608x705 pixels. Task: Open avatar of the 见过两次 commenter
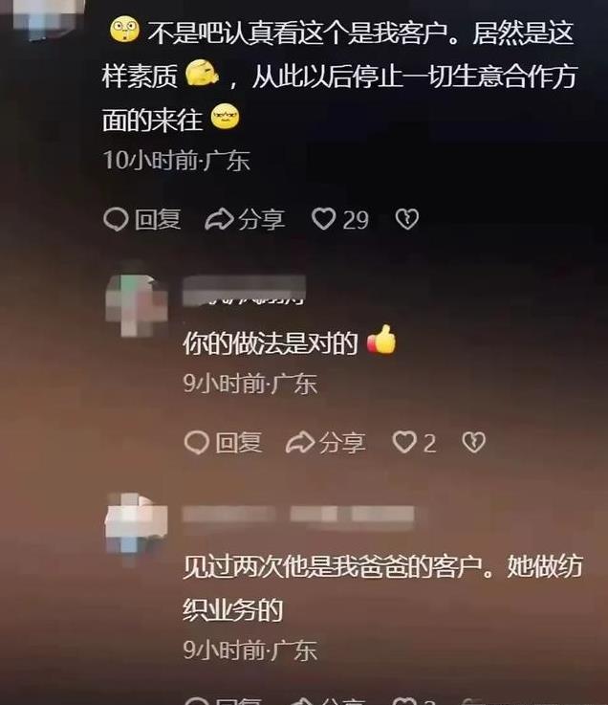137,528
